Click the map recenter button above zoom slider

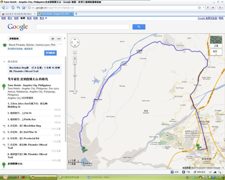(75, 52)
